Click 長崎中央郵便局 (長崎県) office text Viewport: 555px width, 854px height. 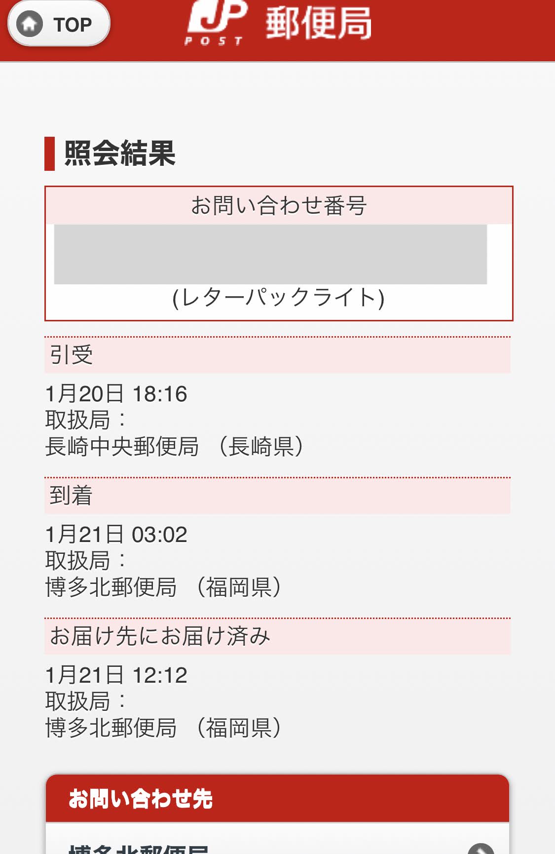pos(174,447)
